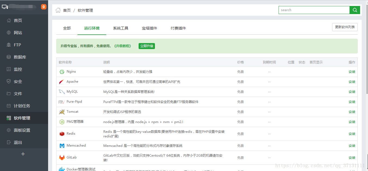The image size is (368, 171).
Task: Click the Pure-Ftpd FTP icon
Action: coord(62,102)
